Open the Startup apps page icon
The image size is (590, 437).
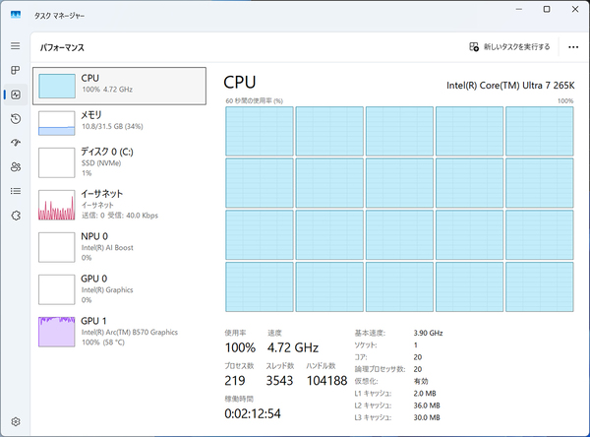click(x=15, y=143)
